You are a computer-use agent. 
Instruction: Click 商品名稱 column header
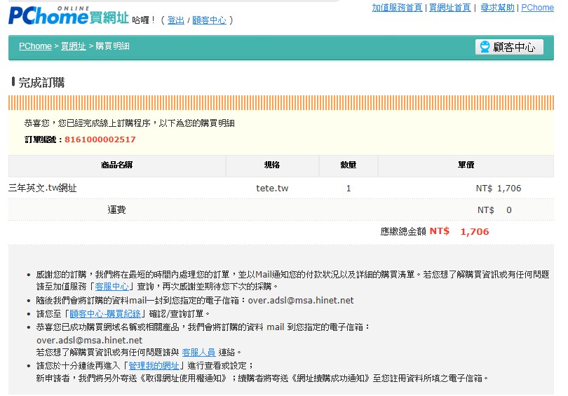[116, 165]
